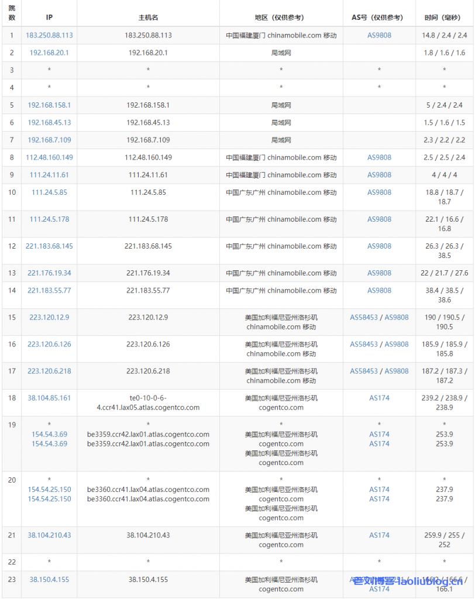Click the 38.104.85.161 IP link
The image size is (475, 599).
[x=49, y=398]
